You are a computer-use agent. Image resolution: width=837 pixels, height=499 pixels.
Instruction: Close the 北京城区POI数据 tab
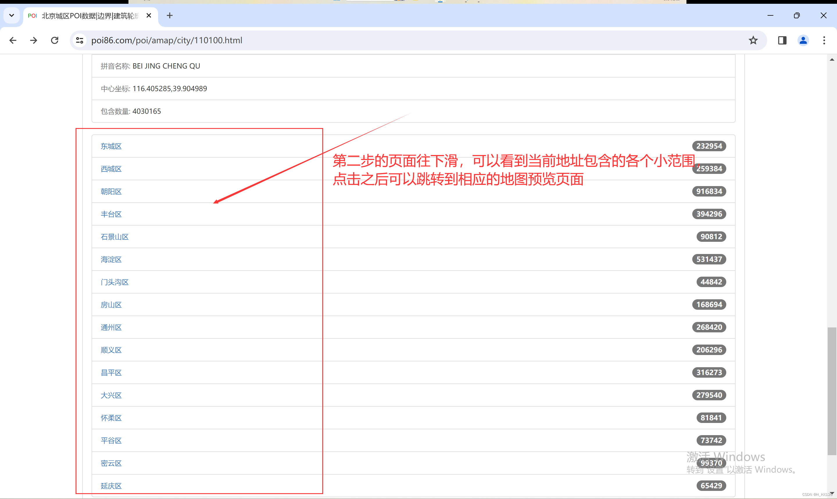pyautogui.click(x=149, y=15)
